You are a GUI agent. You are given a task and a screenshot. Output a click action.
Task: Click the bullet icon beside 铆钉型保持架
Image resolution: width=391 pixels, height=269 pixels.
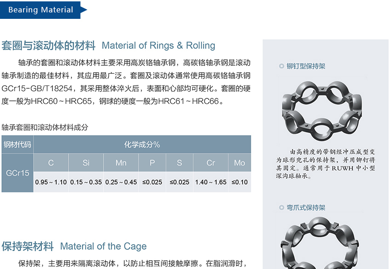coord(282,66)
